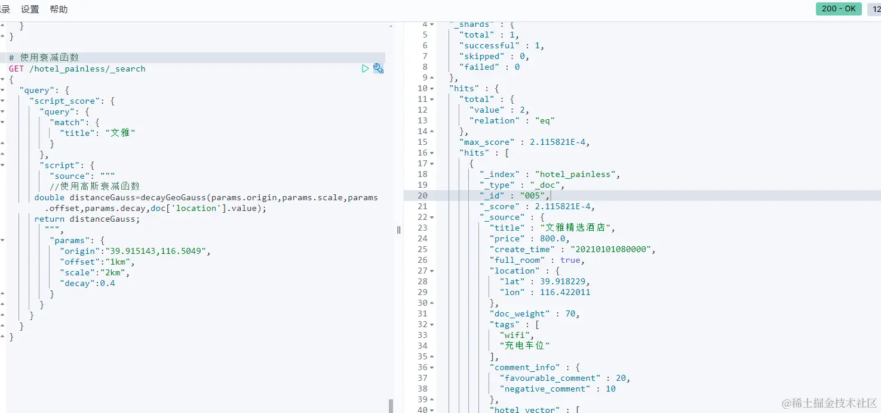
Task: Open the 设置 menu
Action: tap(30, 10)
